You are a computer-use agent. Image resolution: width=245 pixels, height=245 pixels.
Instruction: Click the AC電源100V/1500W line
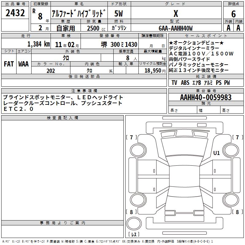[x=201, y=54]
